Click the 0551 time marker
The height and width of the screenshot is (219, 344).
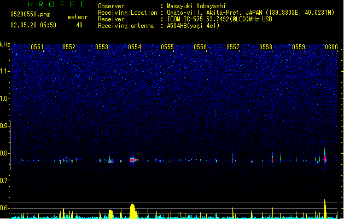[37, 47]
